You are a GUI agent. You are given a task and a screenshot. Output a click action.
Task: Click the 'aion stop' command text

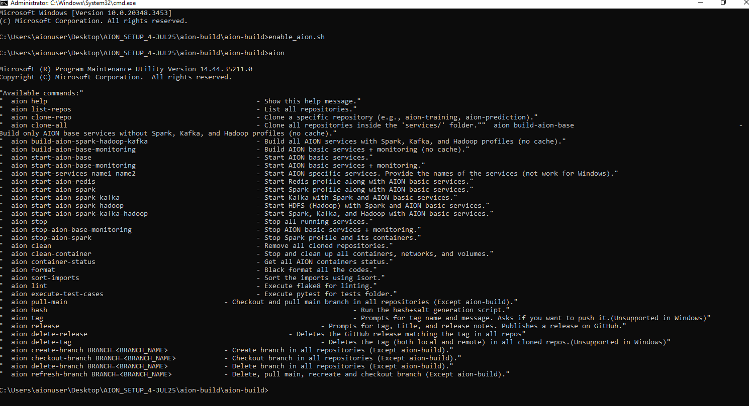click(x=29, y=222)
